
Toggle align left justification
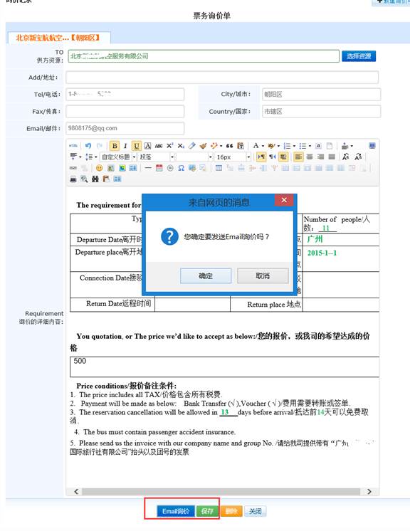tap(298, 157)
